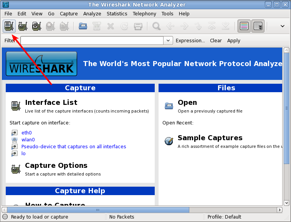Viewport: 291px width, 222px height.
Task: Open the Go menu
Action: pyautogui.click(x=51, y=14)
